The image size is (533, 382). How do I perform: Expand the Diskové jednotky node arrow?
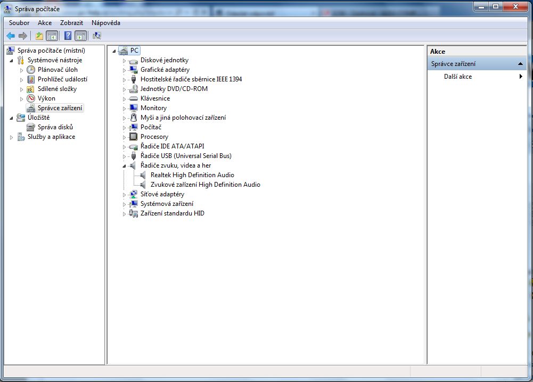[124, 61]
